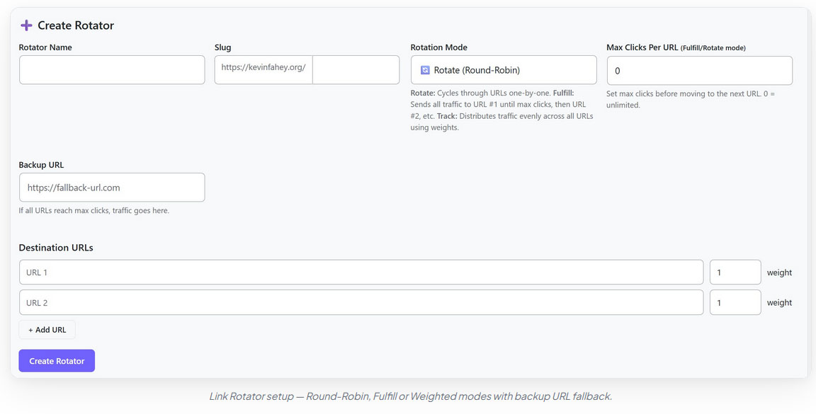Click the hint 'If all URLs reach max clicks'
This screenshot has width=816, height=414.
click(x=93, y=211)
